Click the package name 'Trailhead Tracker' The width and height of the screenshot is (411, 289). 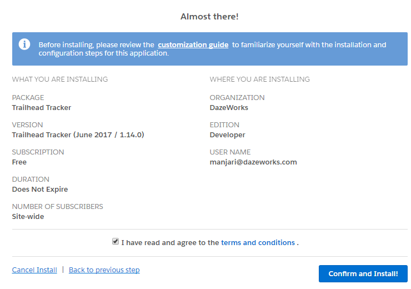click(42, 107)
